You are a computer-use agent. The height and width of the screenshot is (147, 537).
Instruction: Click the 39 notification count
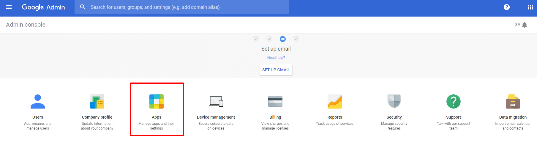click(517, 25)
